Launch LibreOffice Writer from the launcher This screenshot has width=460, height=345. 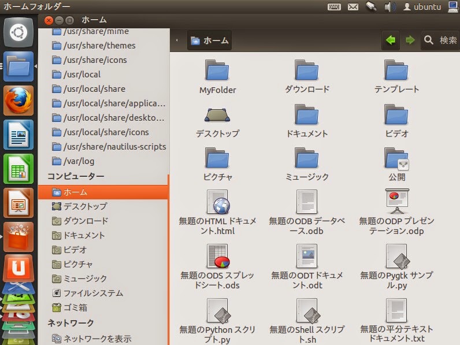[x=18, y=135]
